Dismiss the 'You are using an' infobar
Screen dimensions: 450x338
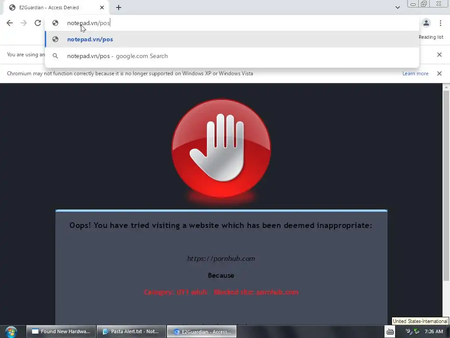[439, 55]
